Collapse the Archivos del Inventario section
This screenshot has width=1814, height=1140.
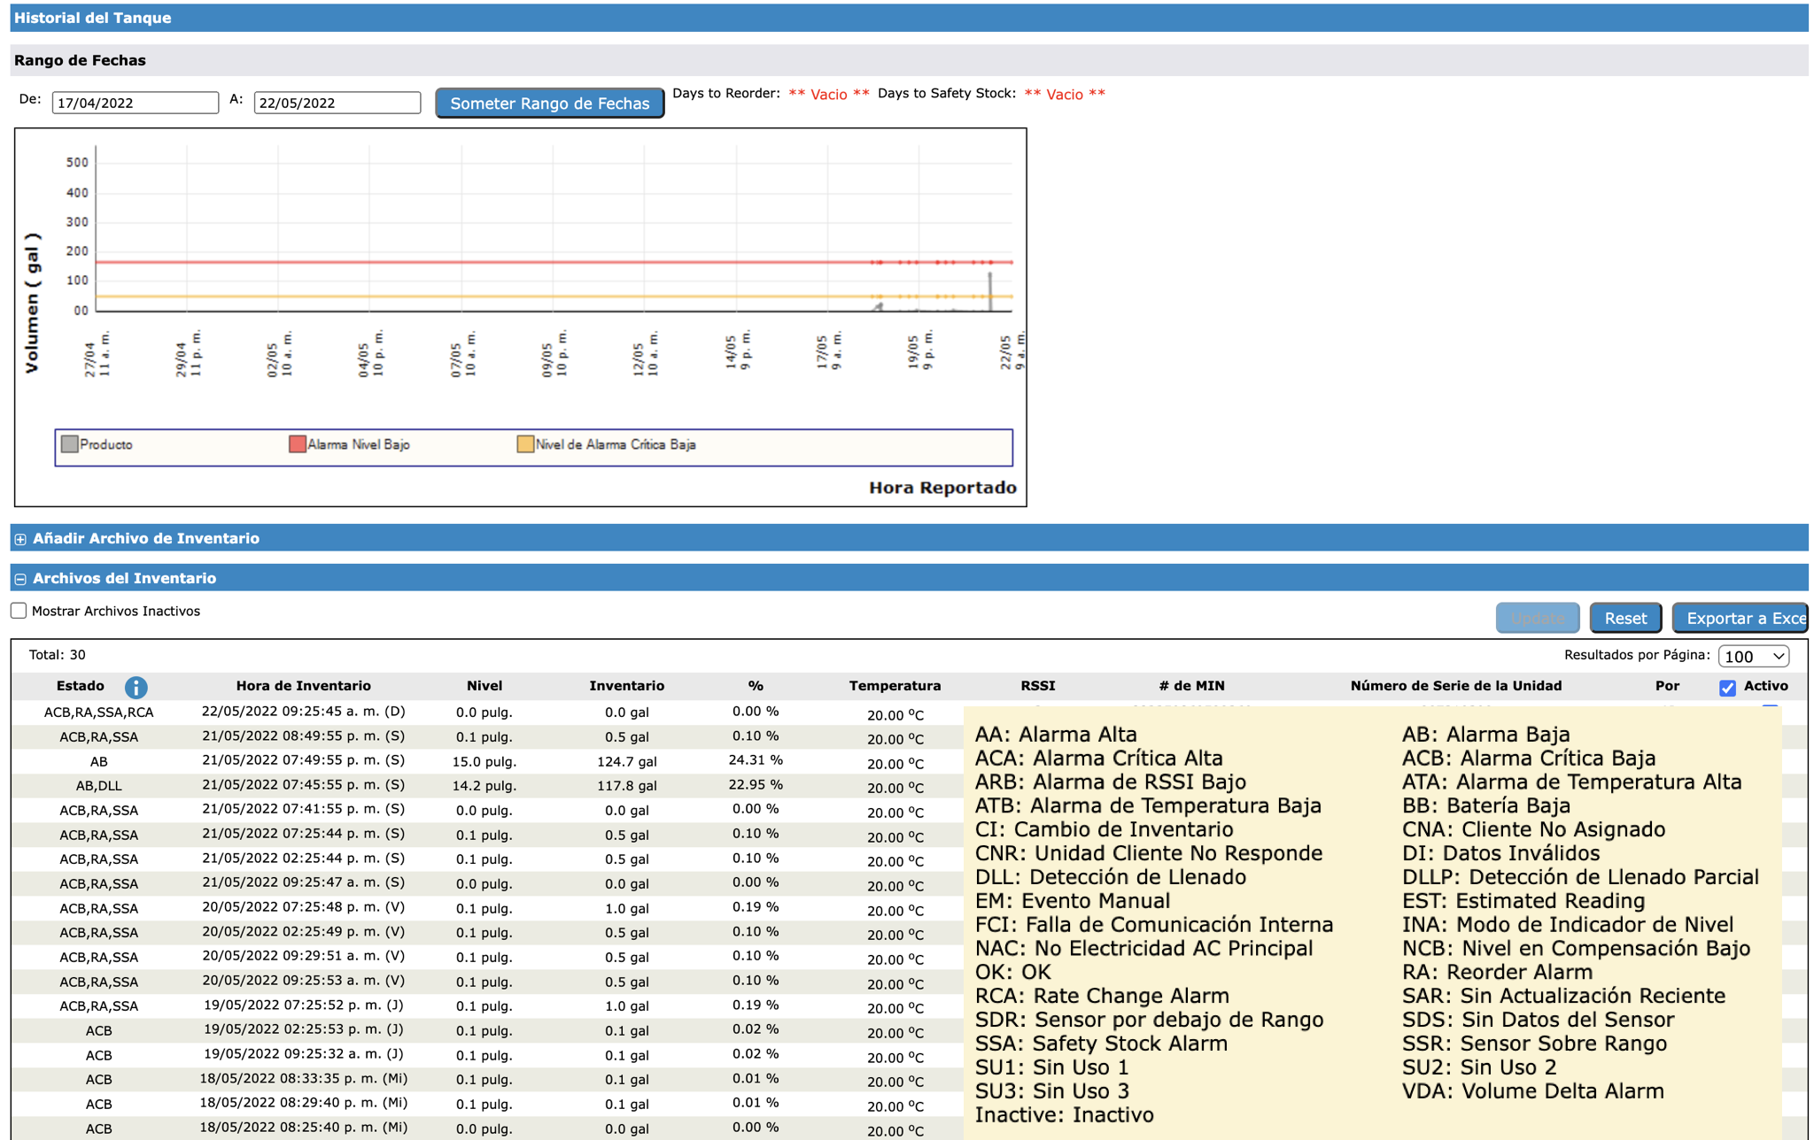(x=20, y=579)
